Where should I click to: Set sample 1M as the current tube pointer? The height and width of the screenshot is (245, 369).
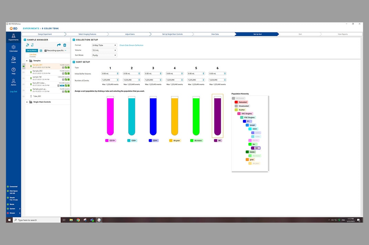(23, 78)
